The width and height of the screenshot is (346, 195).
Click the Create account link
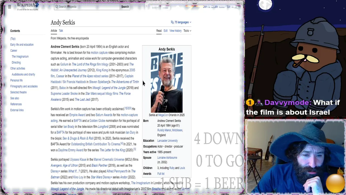(218, 7)
